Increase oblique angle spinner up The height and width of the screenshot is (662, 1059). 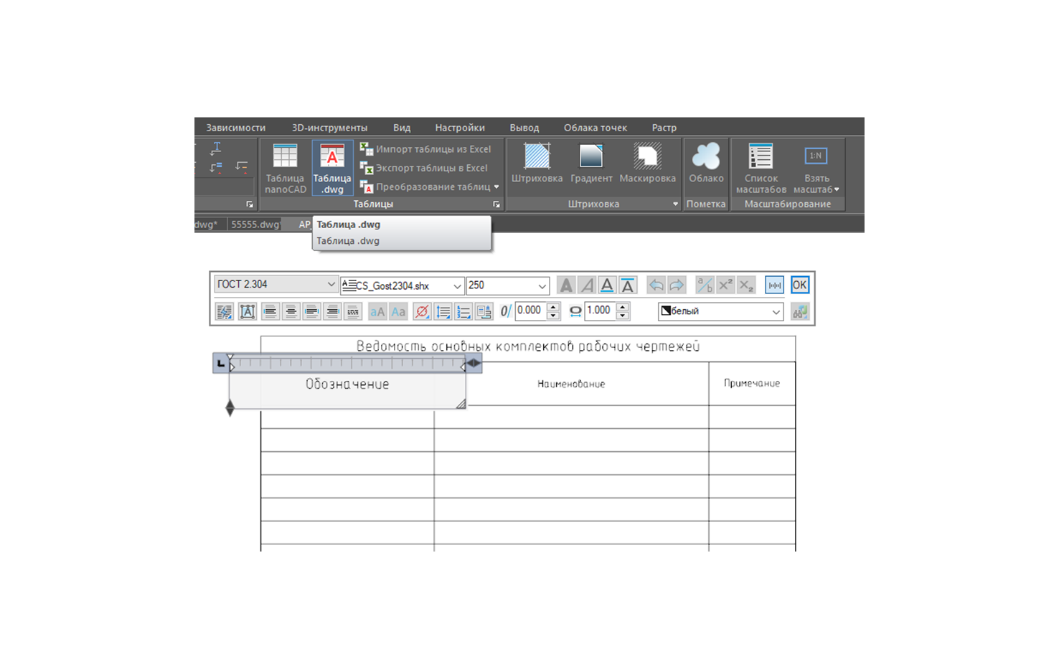pyautogui.click(x=553, y=307)
